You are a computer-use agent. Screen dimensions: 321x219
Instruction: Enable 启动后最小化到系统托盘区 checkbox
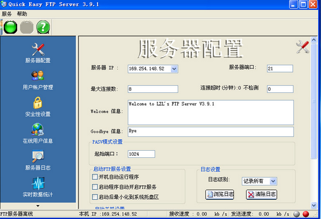coord(95,197)
